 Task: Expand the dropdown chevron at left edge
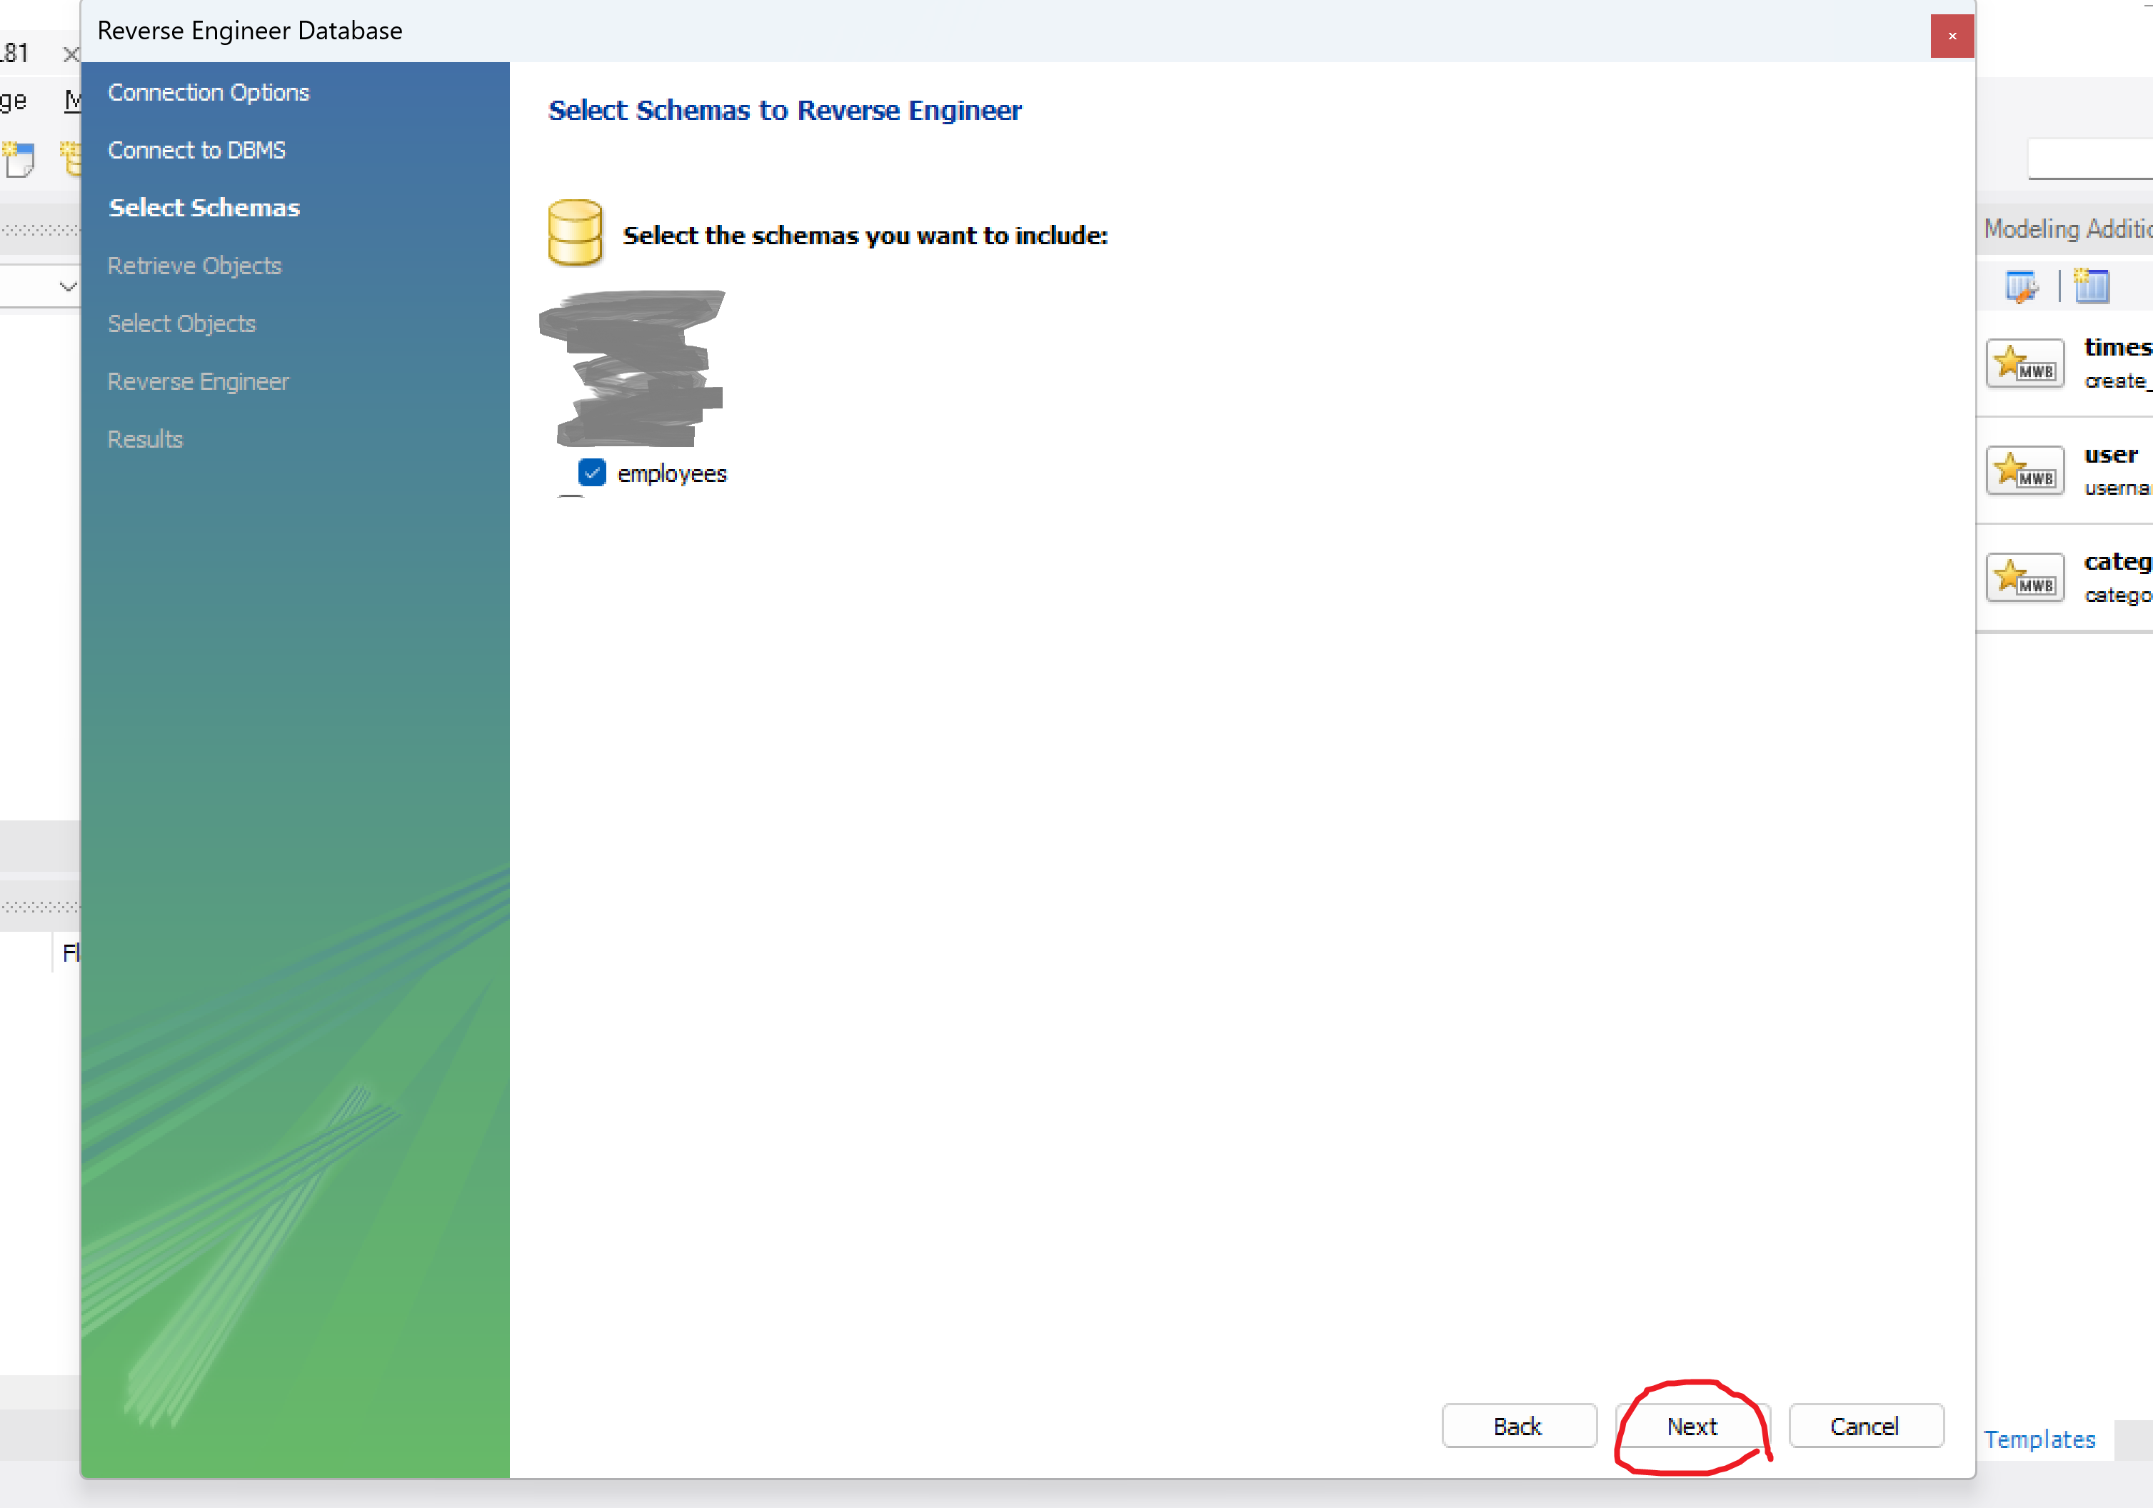(68, 286)
